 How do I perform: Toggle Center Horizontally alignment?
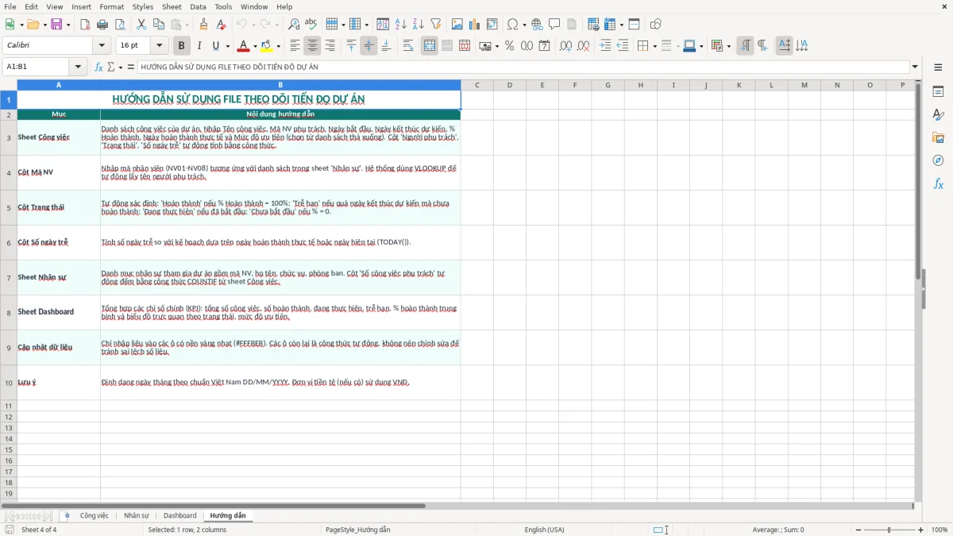tap(313, 46)
